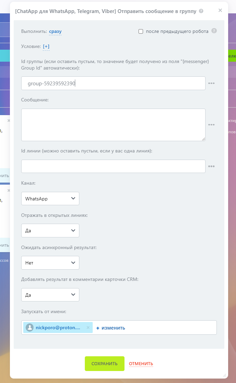Screen dimensions: 236x383
Task: Open the three-dots menu for Id линии field
Action: 211,166
